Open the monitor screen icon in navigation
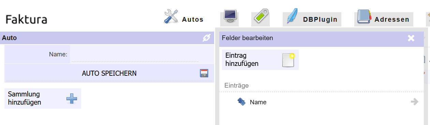The image size is (430, 125). 230,16
